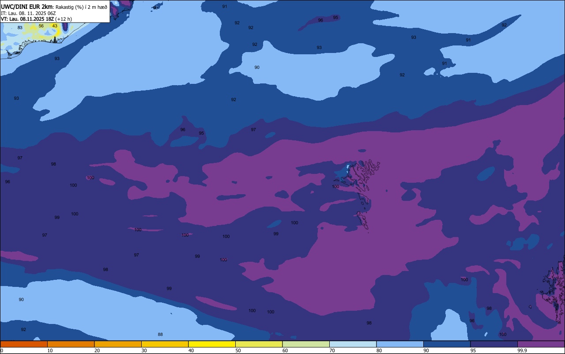Pick the pale green 60–70 legend segment
Screen dimensions: 565x354
point(306,344)
